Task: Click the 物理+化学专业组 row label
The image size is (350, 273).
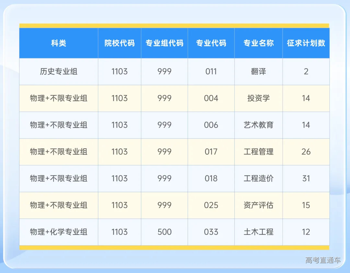Action: (58, 232)
